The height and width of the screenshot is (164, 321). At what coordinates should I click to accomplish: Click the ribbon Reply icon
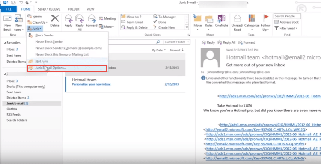point(68,21)
